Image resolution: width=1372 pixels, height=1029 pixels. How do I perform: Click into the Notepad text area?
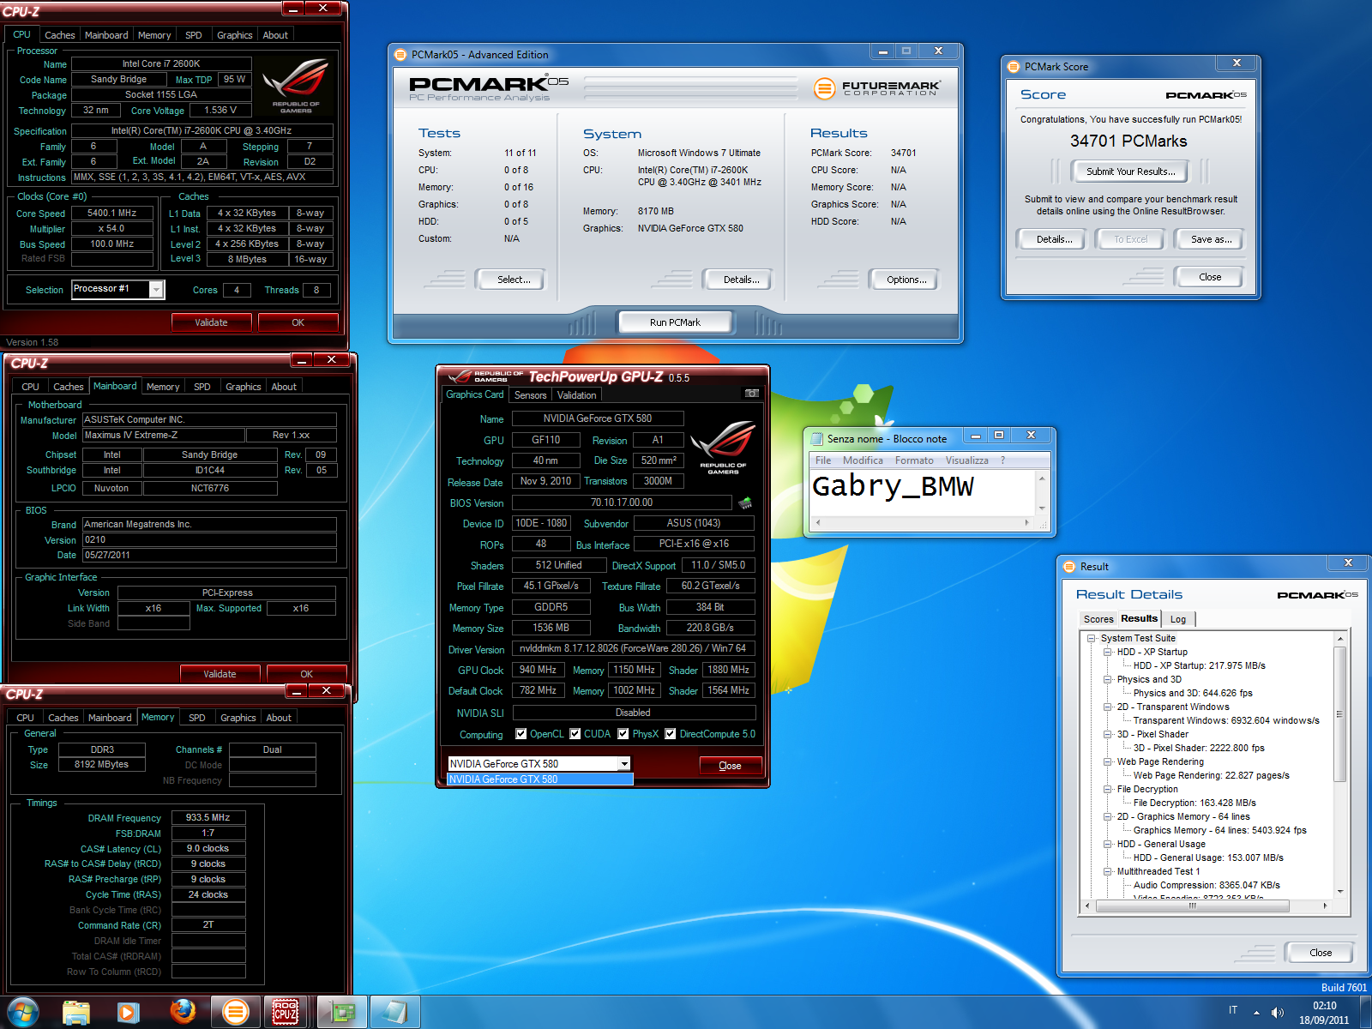[x=923, y=493]
